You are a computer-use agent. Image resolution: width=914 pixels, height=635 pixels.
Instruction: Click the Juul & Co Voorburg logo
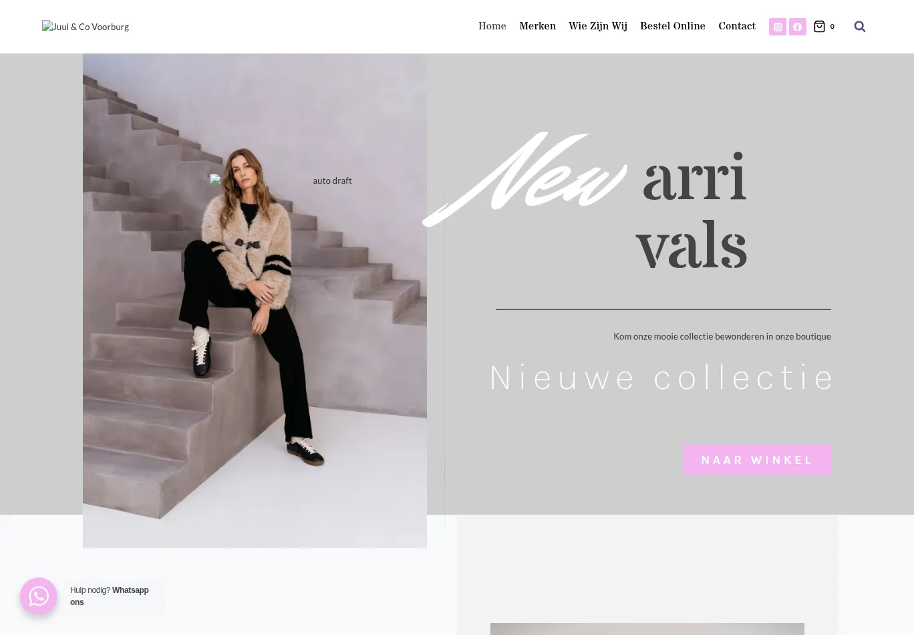pyautogui.click(x=86, y=27)
